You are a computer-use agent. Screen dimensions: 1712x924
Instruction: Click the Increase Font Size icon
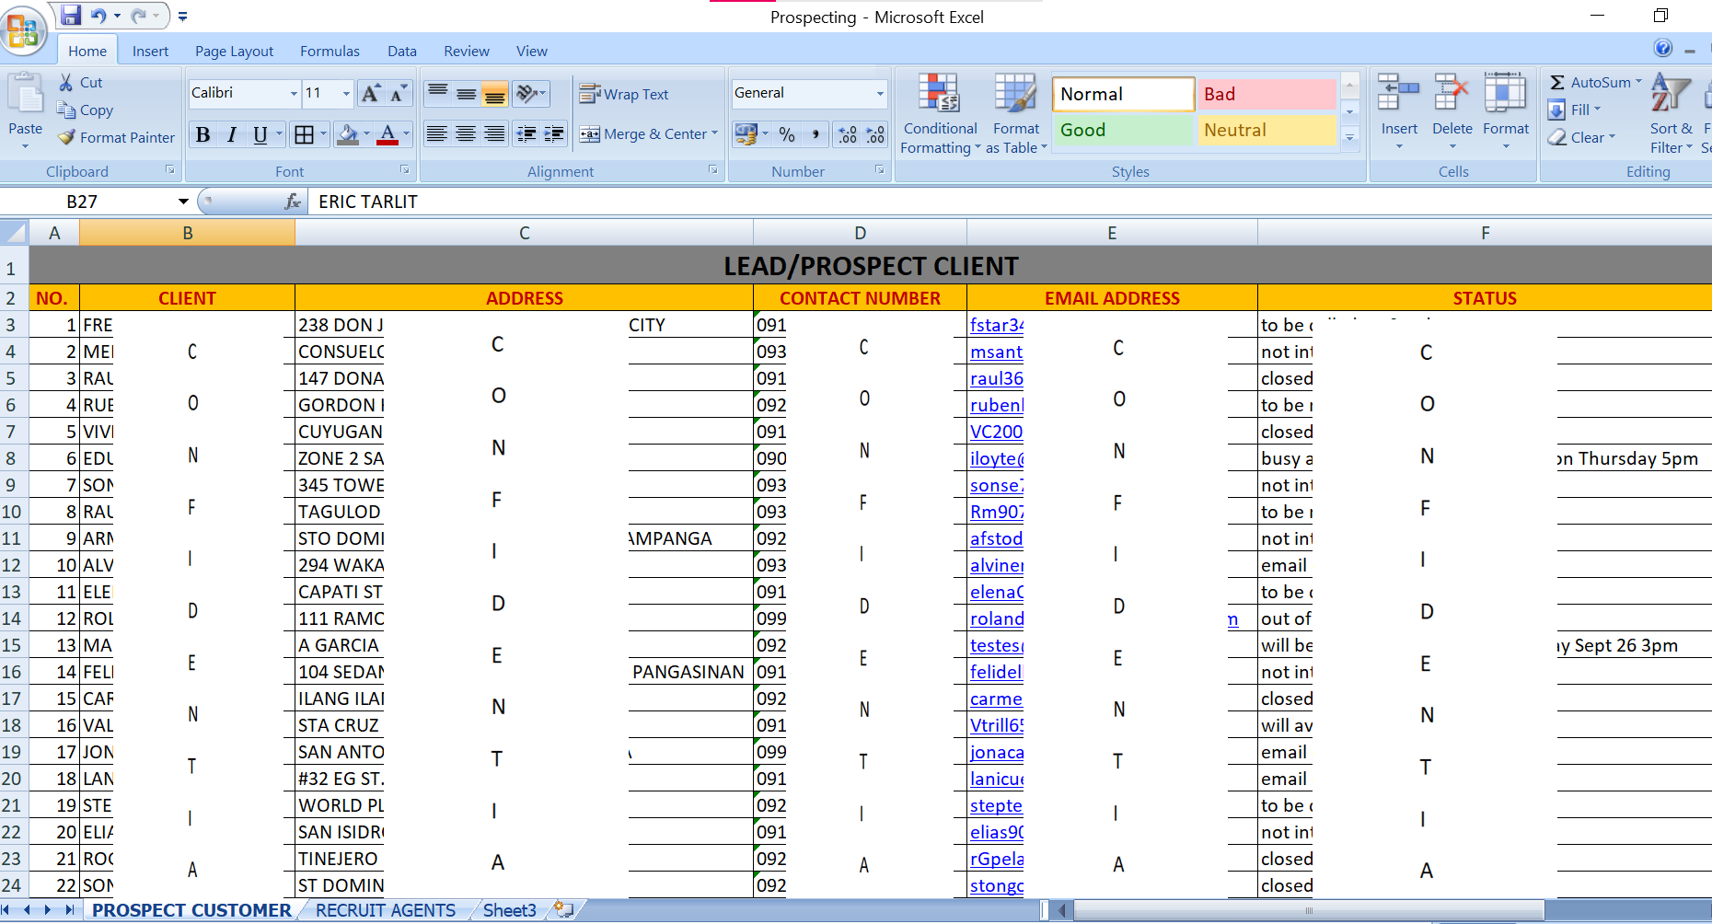[x=371, y=93]
